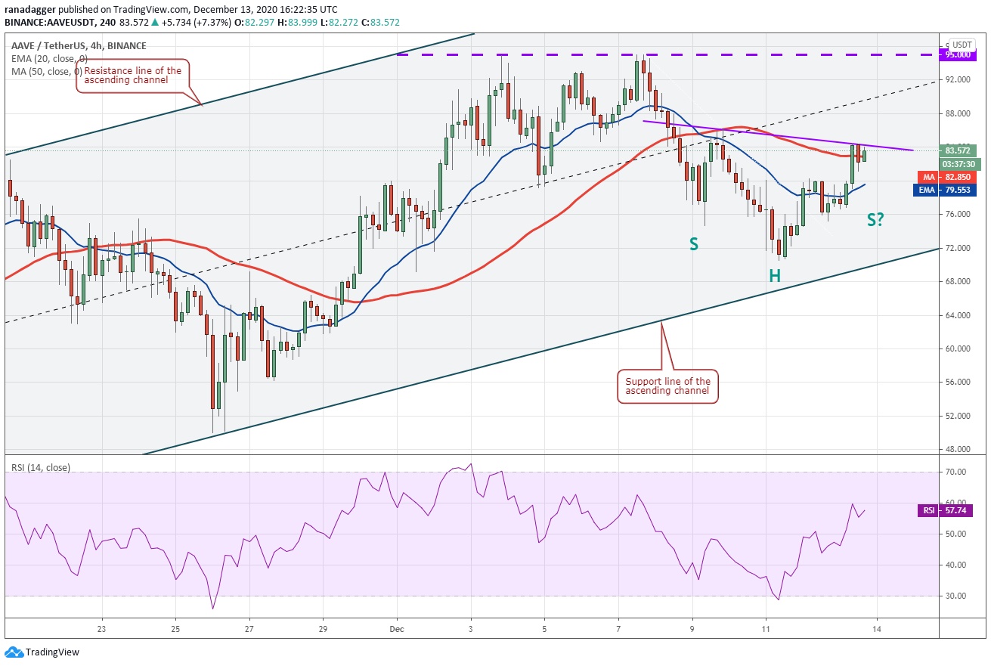This screenshot has height=666, width=991.
Task: Select the "S?" right shoulder label
Action: point(875,220)
